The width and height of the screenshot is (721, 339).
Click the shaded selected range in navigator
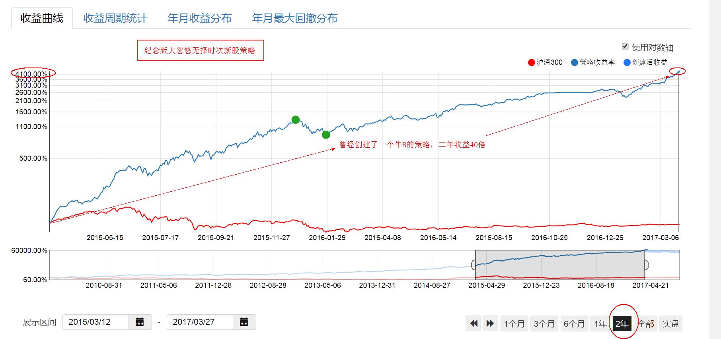point(560,265)
